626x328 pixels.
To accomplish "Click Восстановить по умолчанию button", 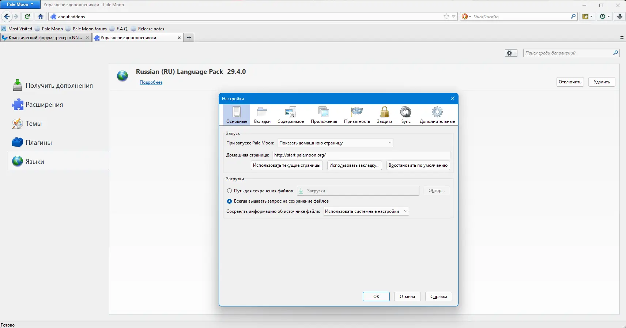I will [x=418, y=165].
